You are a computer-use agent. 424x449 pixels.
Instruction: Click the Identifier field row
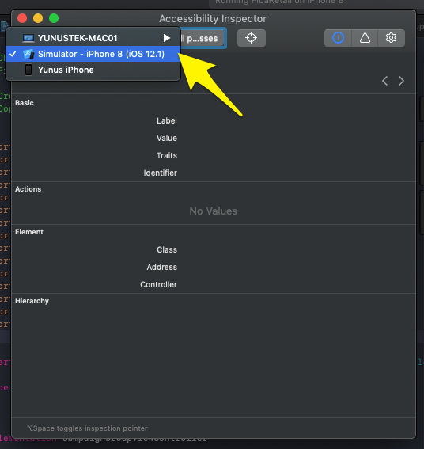pos(161,173)
